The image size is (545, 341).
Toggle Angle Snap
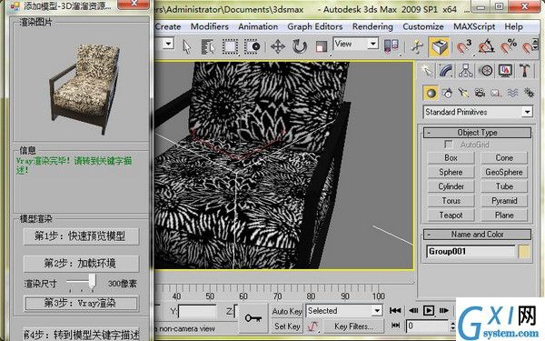point(486,46)
